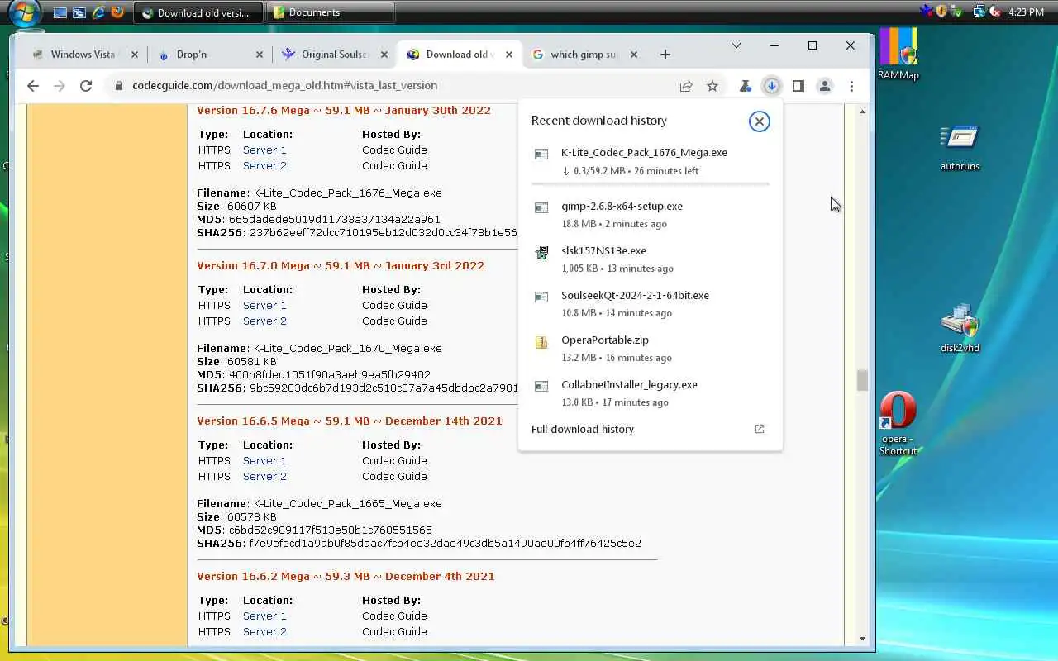The image size is (1058, 661).
Task: Open CollabnetInstaller_legacy.exe download
Action: pyautogui.click(x=651, y=392)
